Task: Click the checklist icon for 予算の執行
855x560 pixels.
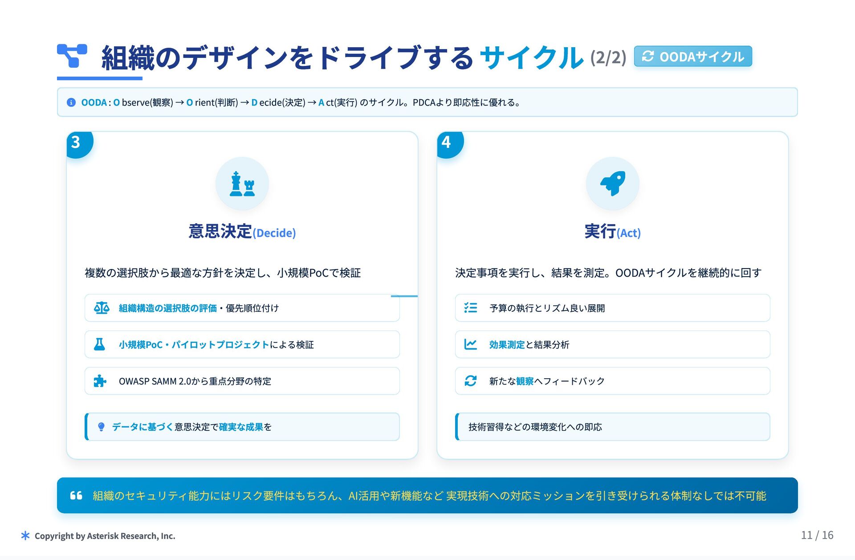Action: pos(470,308)
